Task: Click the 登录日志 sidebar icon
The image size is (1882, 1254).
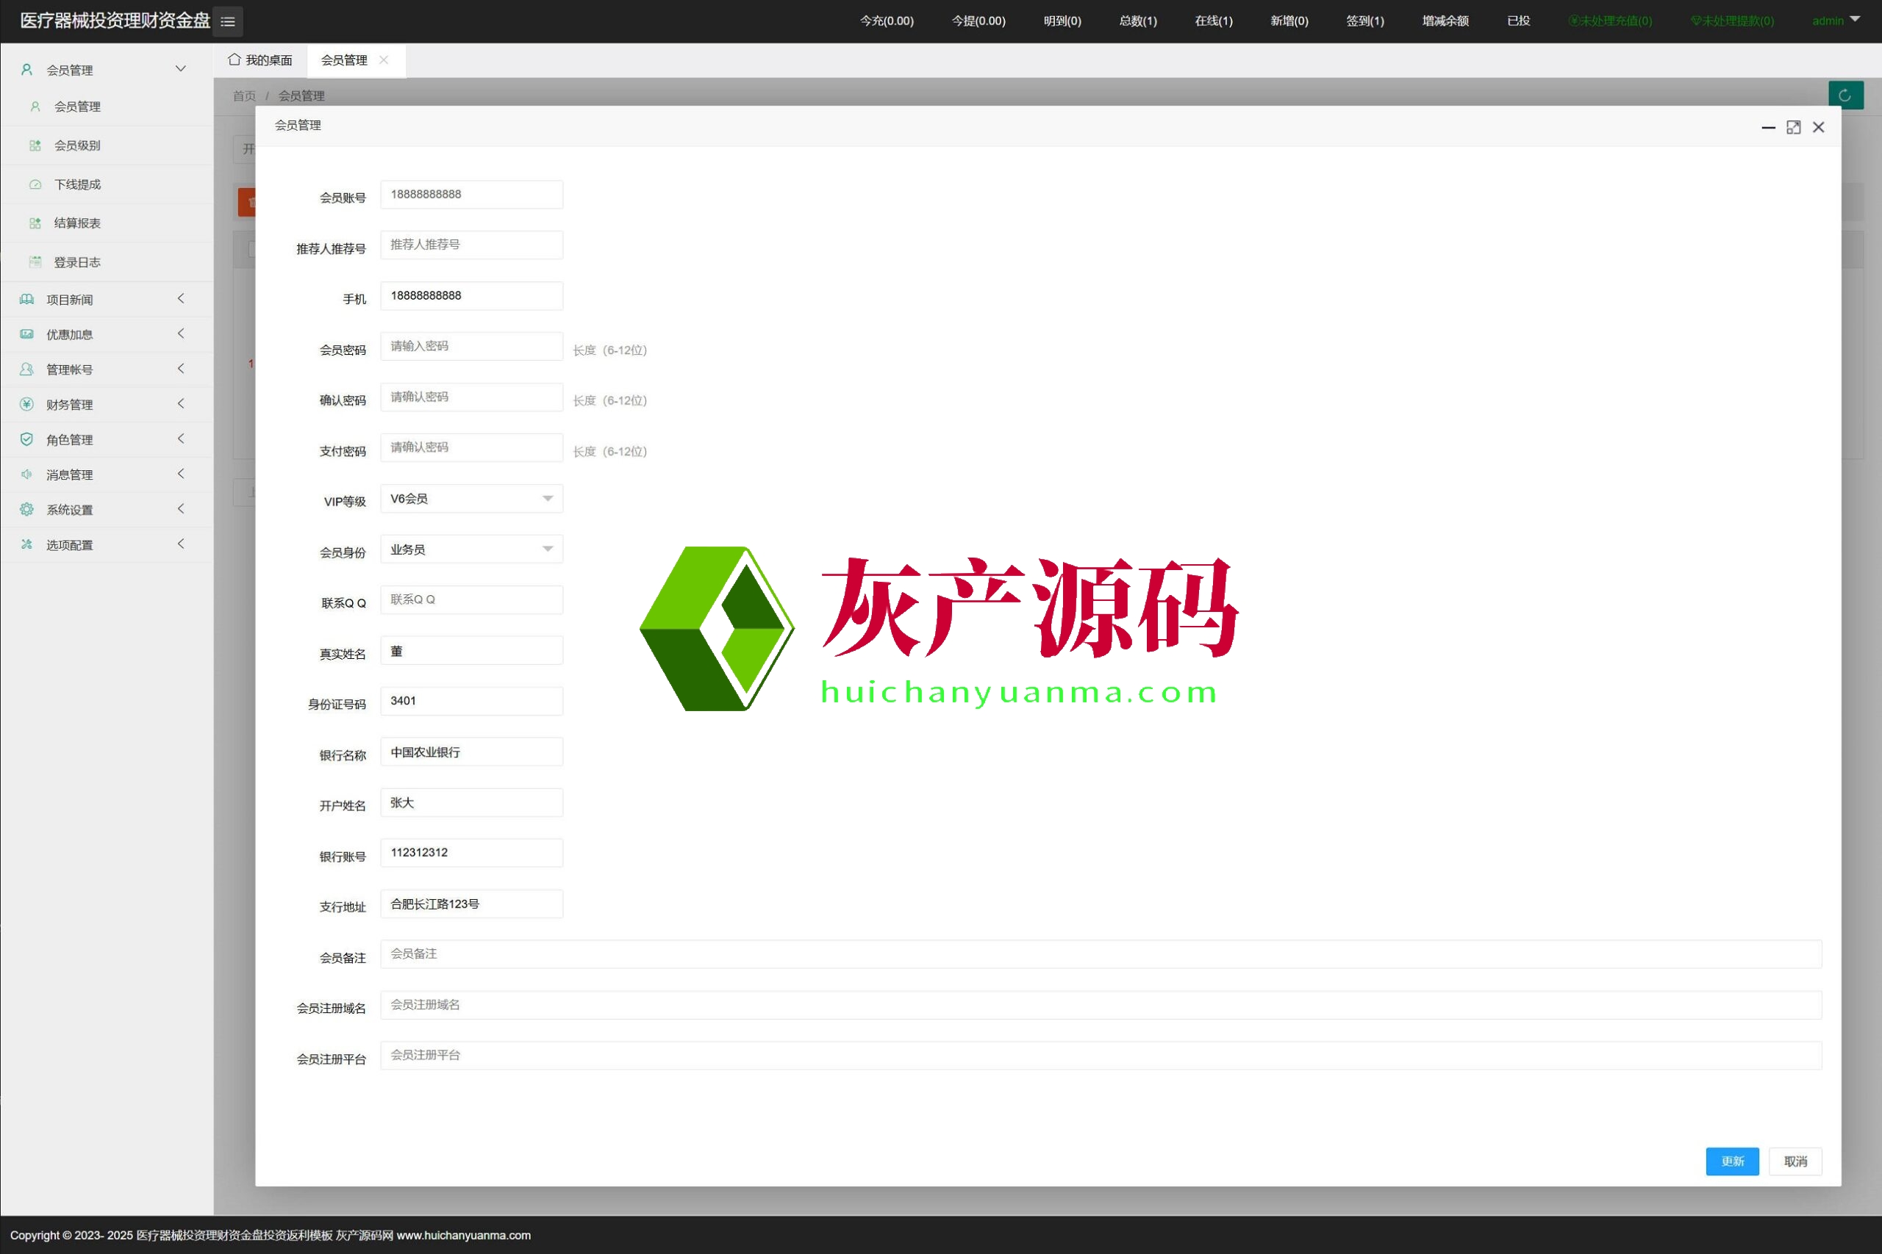Action: tap(35, 262)
